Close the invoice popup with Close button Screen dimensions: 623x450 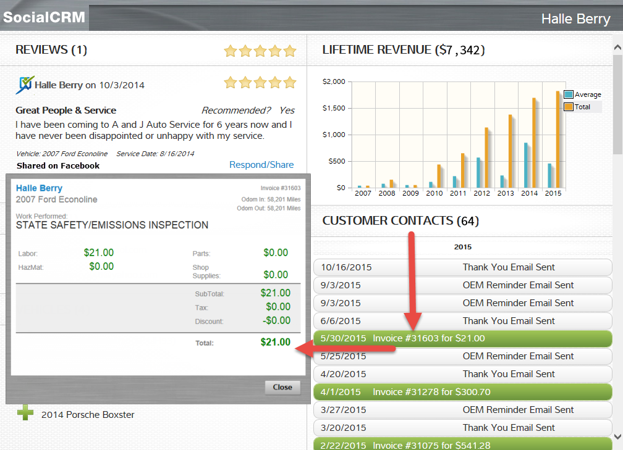coord(282,387)
